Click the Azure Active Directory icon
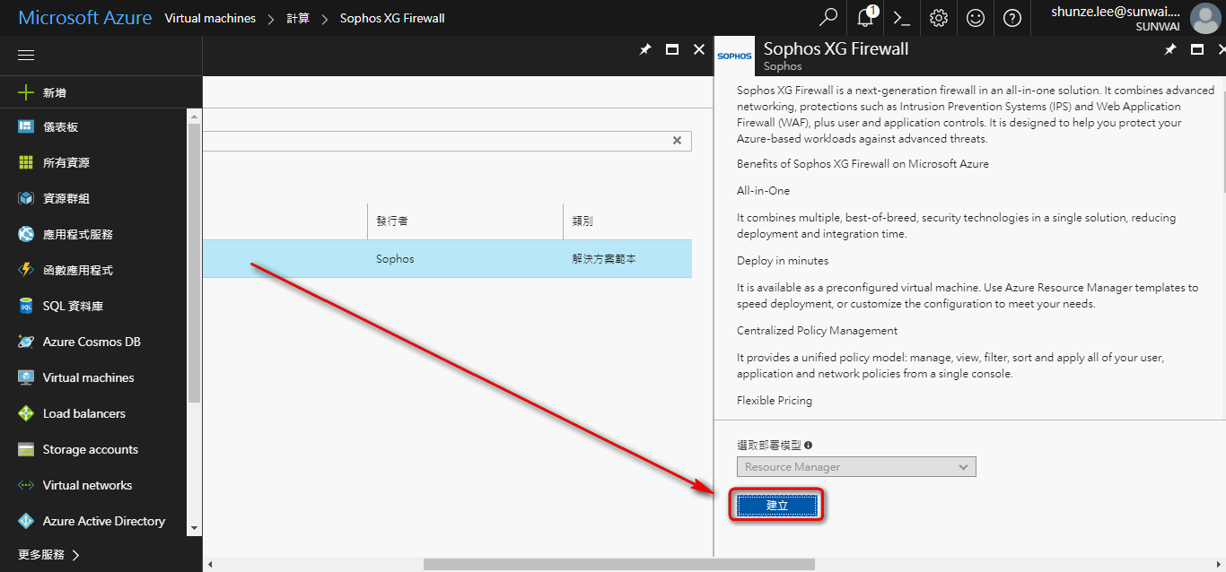Viewport: 1226px width, 572px height. click(x=26, y=521)
